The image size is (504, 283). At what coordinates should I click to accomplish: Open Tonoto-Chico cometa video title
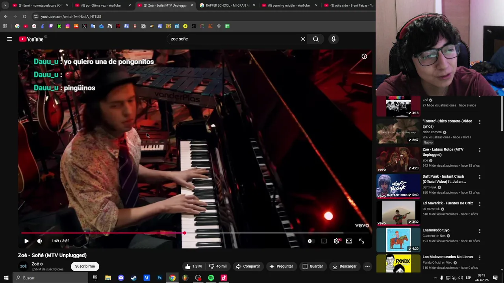point(447,123)
